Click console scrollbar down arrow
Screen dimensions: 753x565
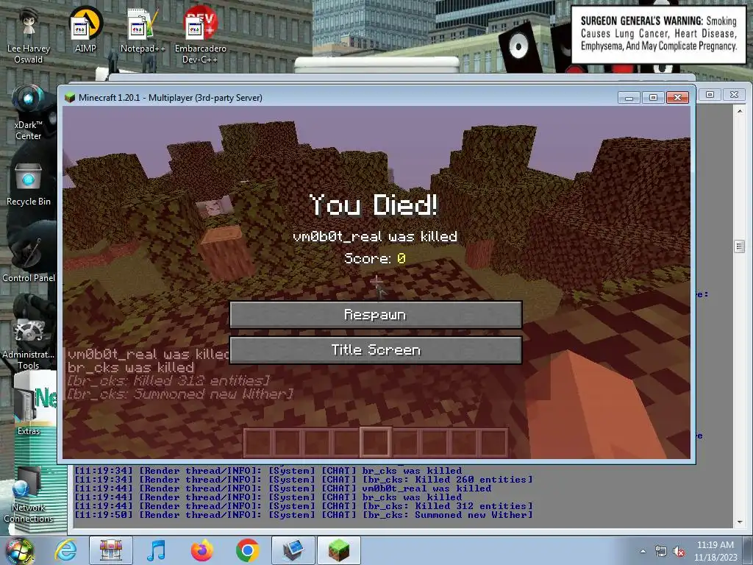[740, 522]
